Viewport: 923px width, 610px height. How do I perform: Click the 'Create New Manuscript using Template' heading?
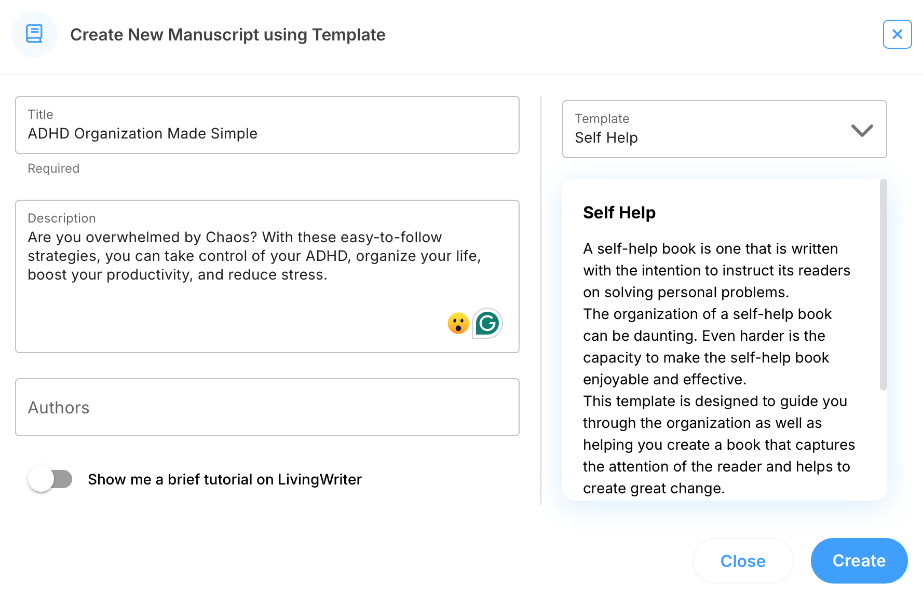pyautogui.click(x=227, y=35)
